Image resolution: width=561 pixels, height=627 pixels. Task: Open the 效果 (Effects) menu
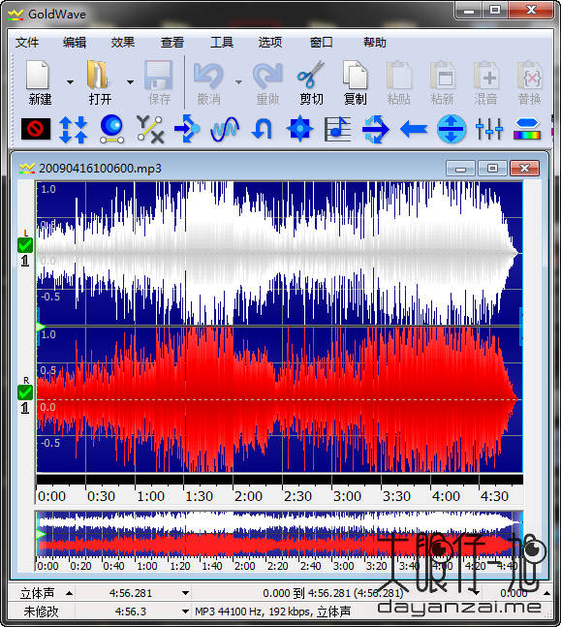(x=123, y=42)
